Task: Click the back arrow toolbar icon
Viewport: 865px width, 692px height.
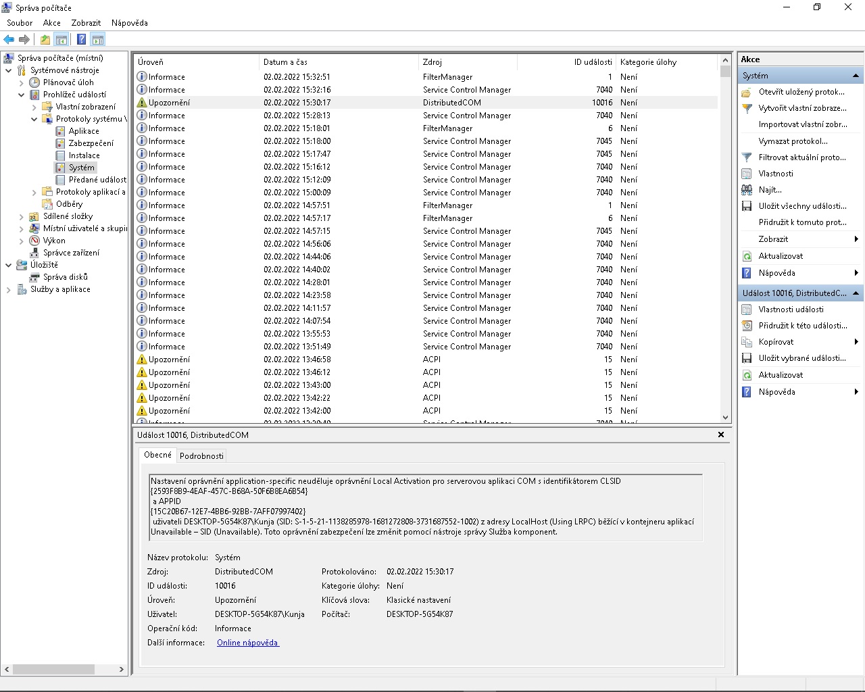Action: (9, 40)
